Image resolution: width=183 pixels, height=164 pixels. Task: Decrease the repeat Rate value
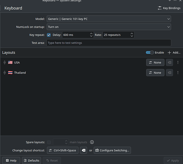pyautogui.click(x=132, y=36)
